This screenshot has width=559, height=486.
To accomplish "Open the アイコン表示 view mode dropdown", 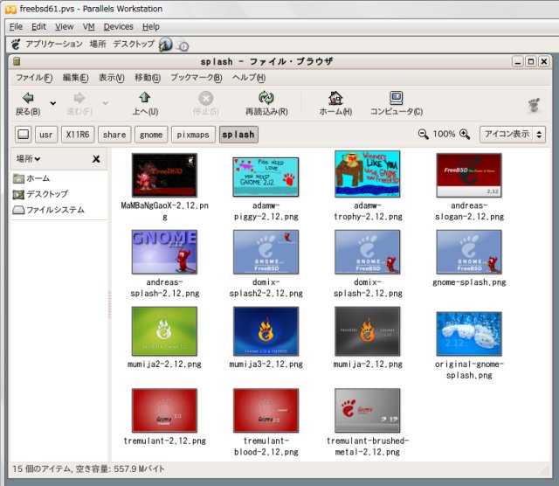I will click(x=513, y=134).
